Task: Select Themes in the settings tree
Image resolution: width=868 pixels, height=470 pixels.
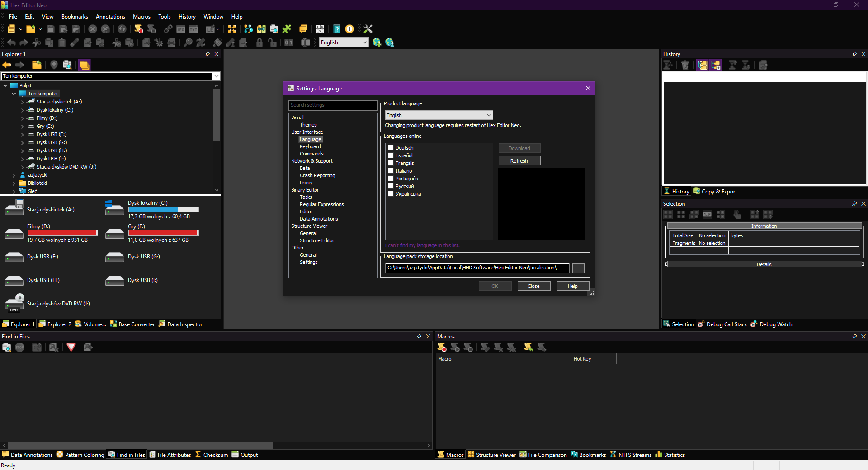Action: 308,125
